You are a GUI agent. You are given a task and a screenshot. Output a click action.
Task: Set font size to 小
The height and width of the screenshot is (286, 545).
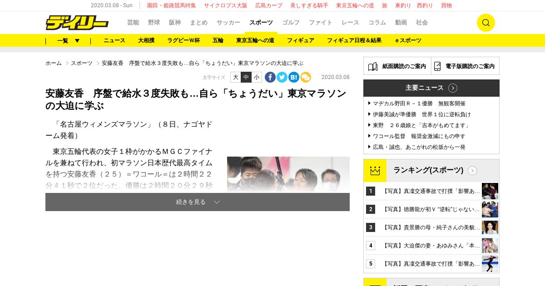click(257, 77)
